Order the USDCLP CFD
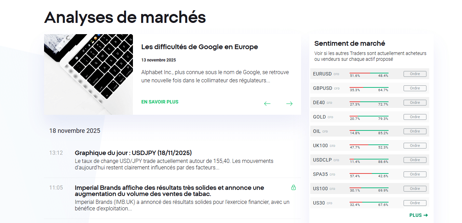 (x=415, y=160)
